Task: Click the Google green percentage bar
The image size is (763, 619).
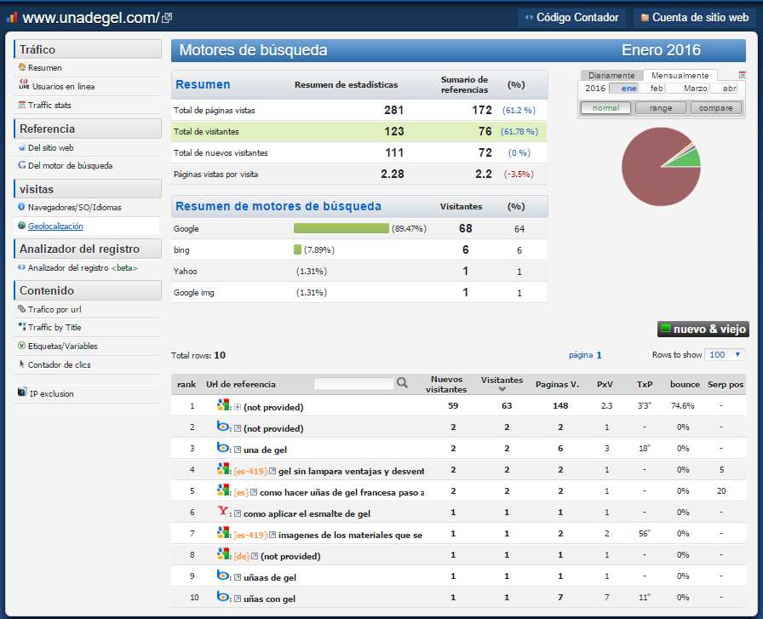Action: pyautogui.click(x=341, y=228)
